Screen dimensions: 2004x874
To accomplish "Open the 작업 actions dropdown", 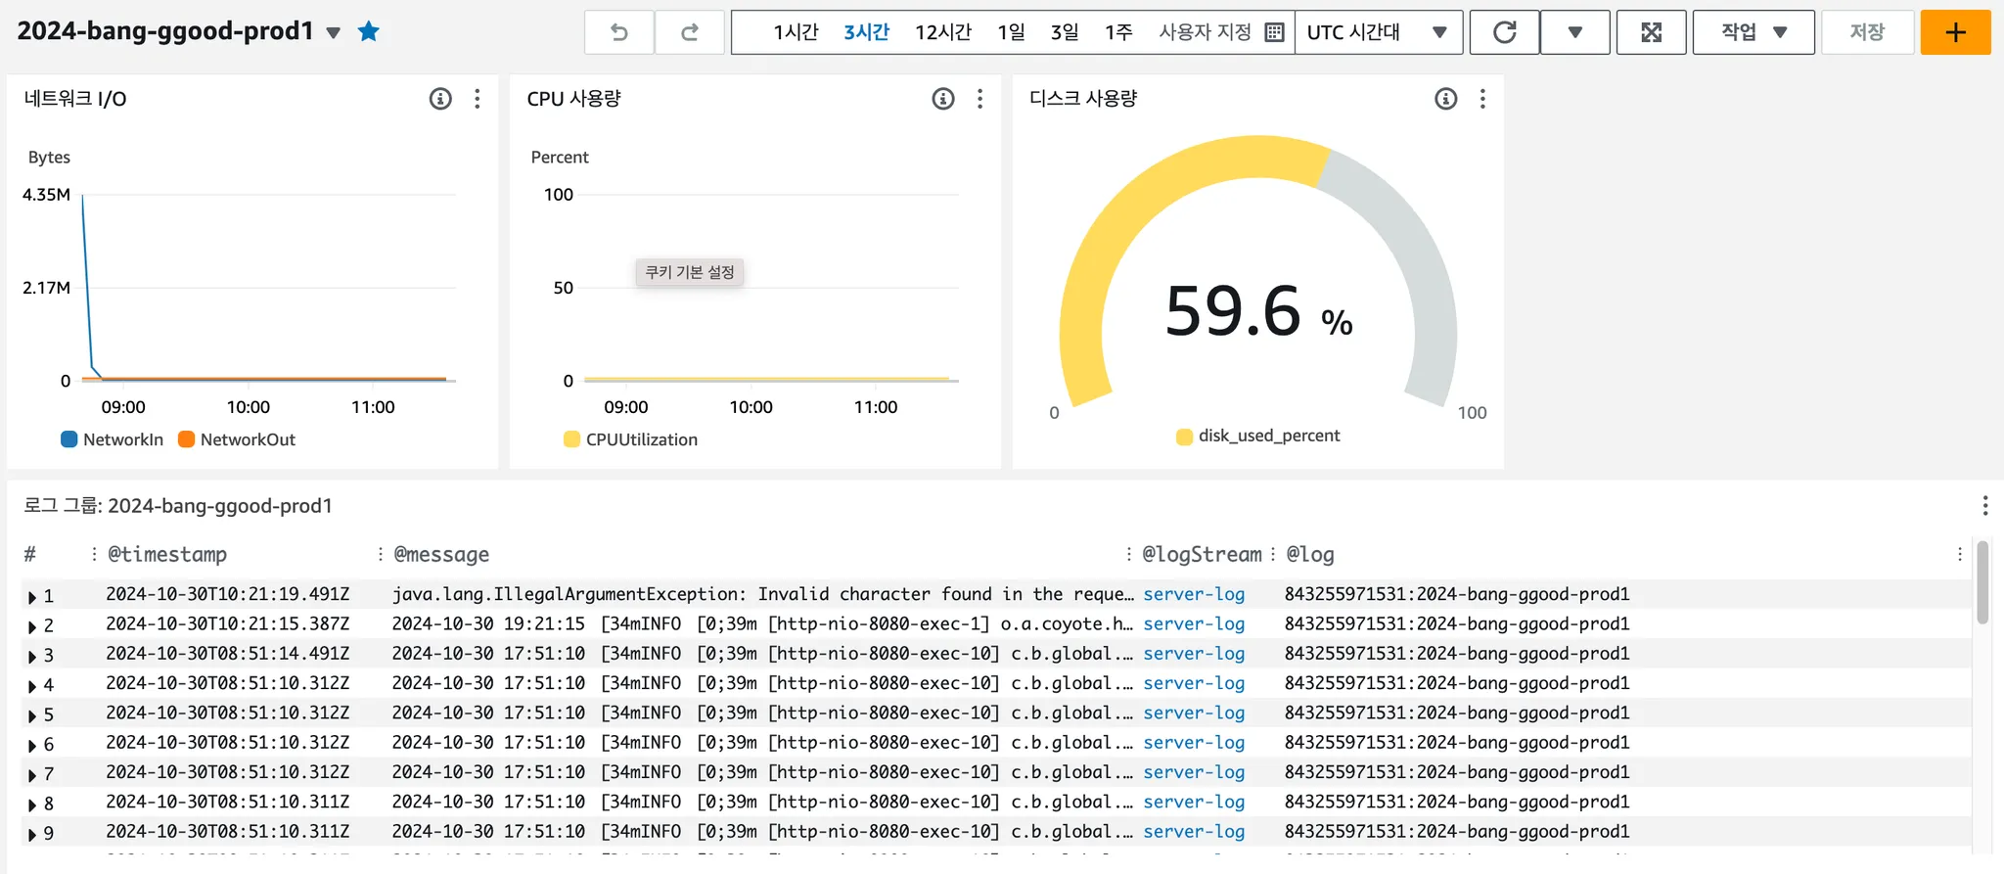I will point(1753,32).
